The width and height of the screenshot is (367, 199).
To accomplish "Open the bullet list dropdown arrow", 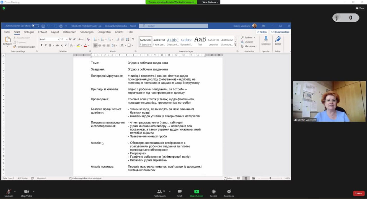I will pyautogui.click(x=98, y=39).
